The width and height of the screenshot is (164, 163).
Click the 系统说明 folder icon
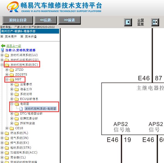[x=17, y=94]
